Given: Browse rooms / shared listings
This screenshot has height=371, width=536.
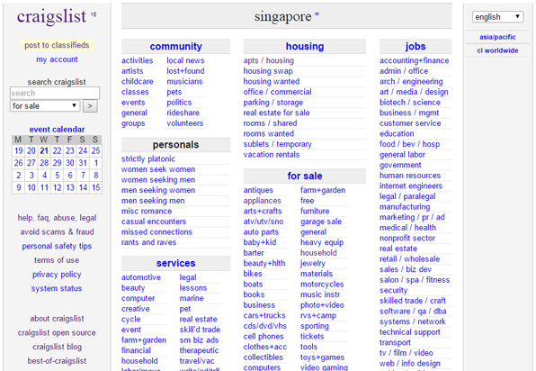Looking at the screenshot, I should (270, 123).
